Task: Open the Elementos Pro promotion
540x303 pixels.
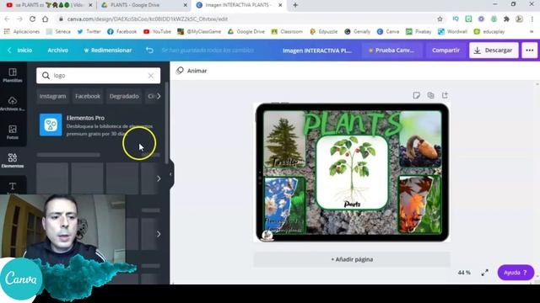Action: pyautogui.click(x=98, y=125)
